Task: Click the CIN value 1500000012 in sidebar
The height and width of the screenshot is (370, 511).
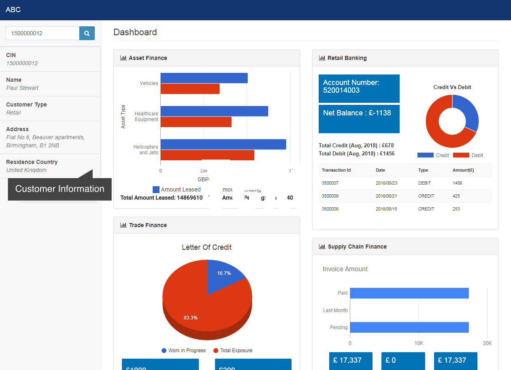Action: tap(22, 63)
